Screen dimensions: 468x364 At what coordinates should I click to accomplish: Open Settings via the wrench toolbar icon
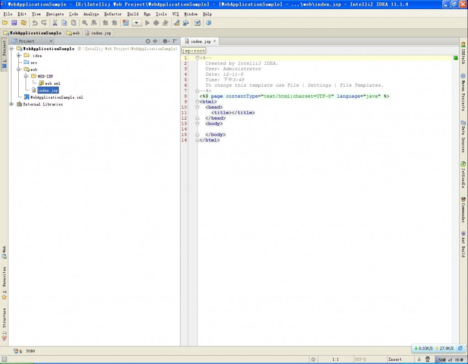pos(177,23)
